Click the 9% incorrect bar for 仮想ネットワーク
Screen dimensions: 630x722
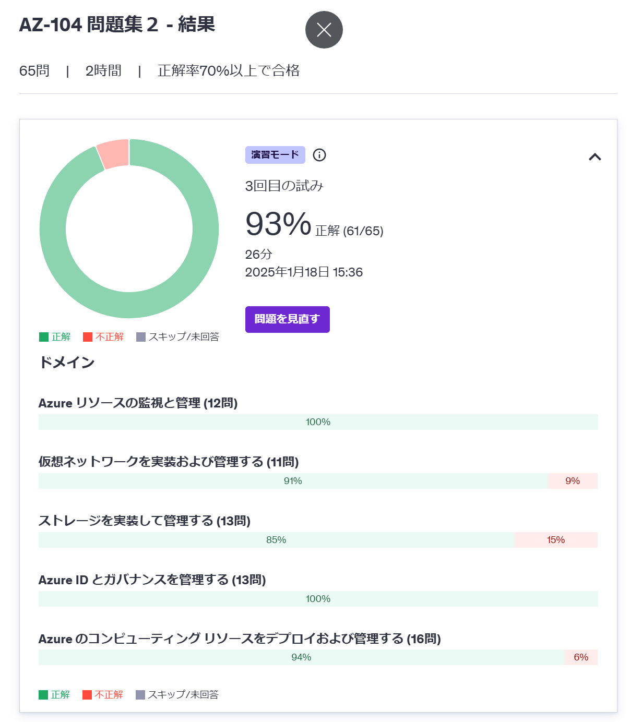pyautogui.click(x=573, y=481)
